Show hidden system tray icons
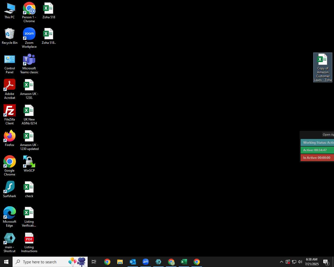This screenshot has width=334, height=267. (282, 262)
